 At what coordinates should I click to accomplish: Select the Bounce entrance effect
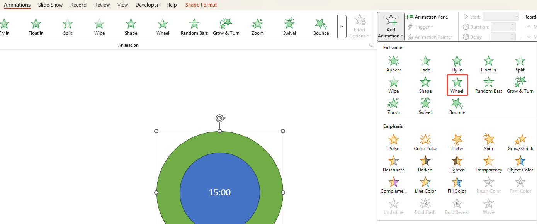coord(457,106)
